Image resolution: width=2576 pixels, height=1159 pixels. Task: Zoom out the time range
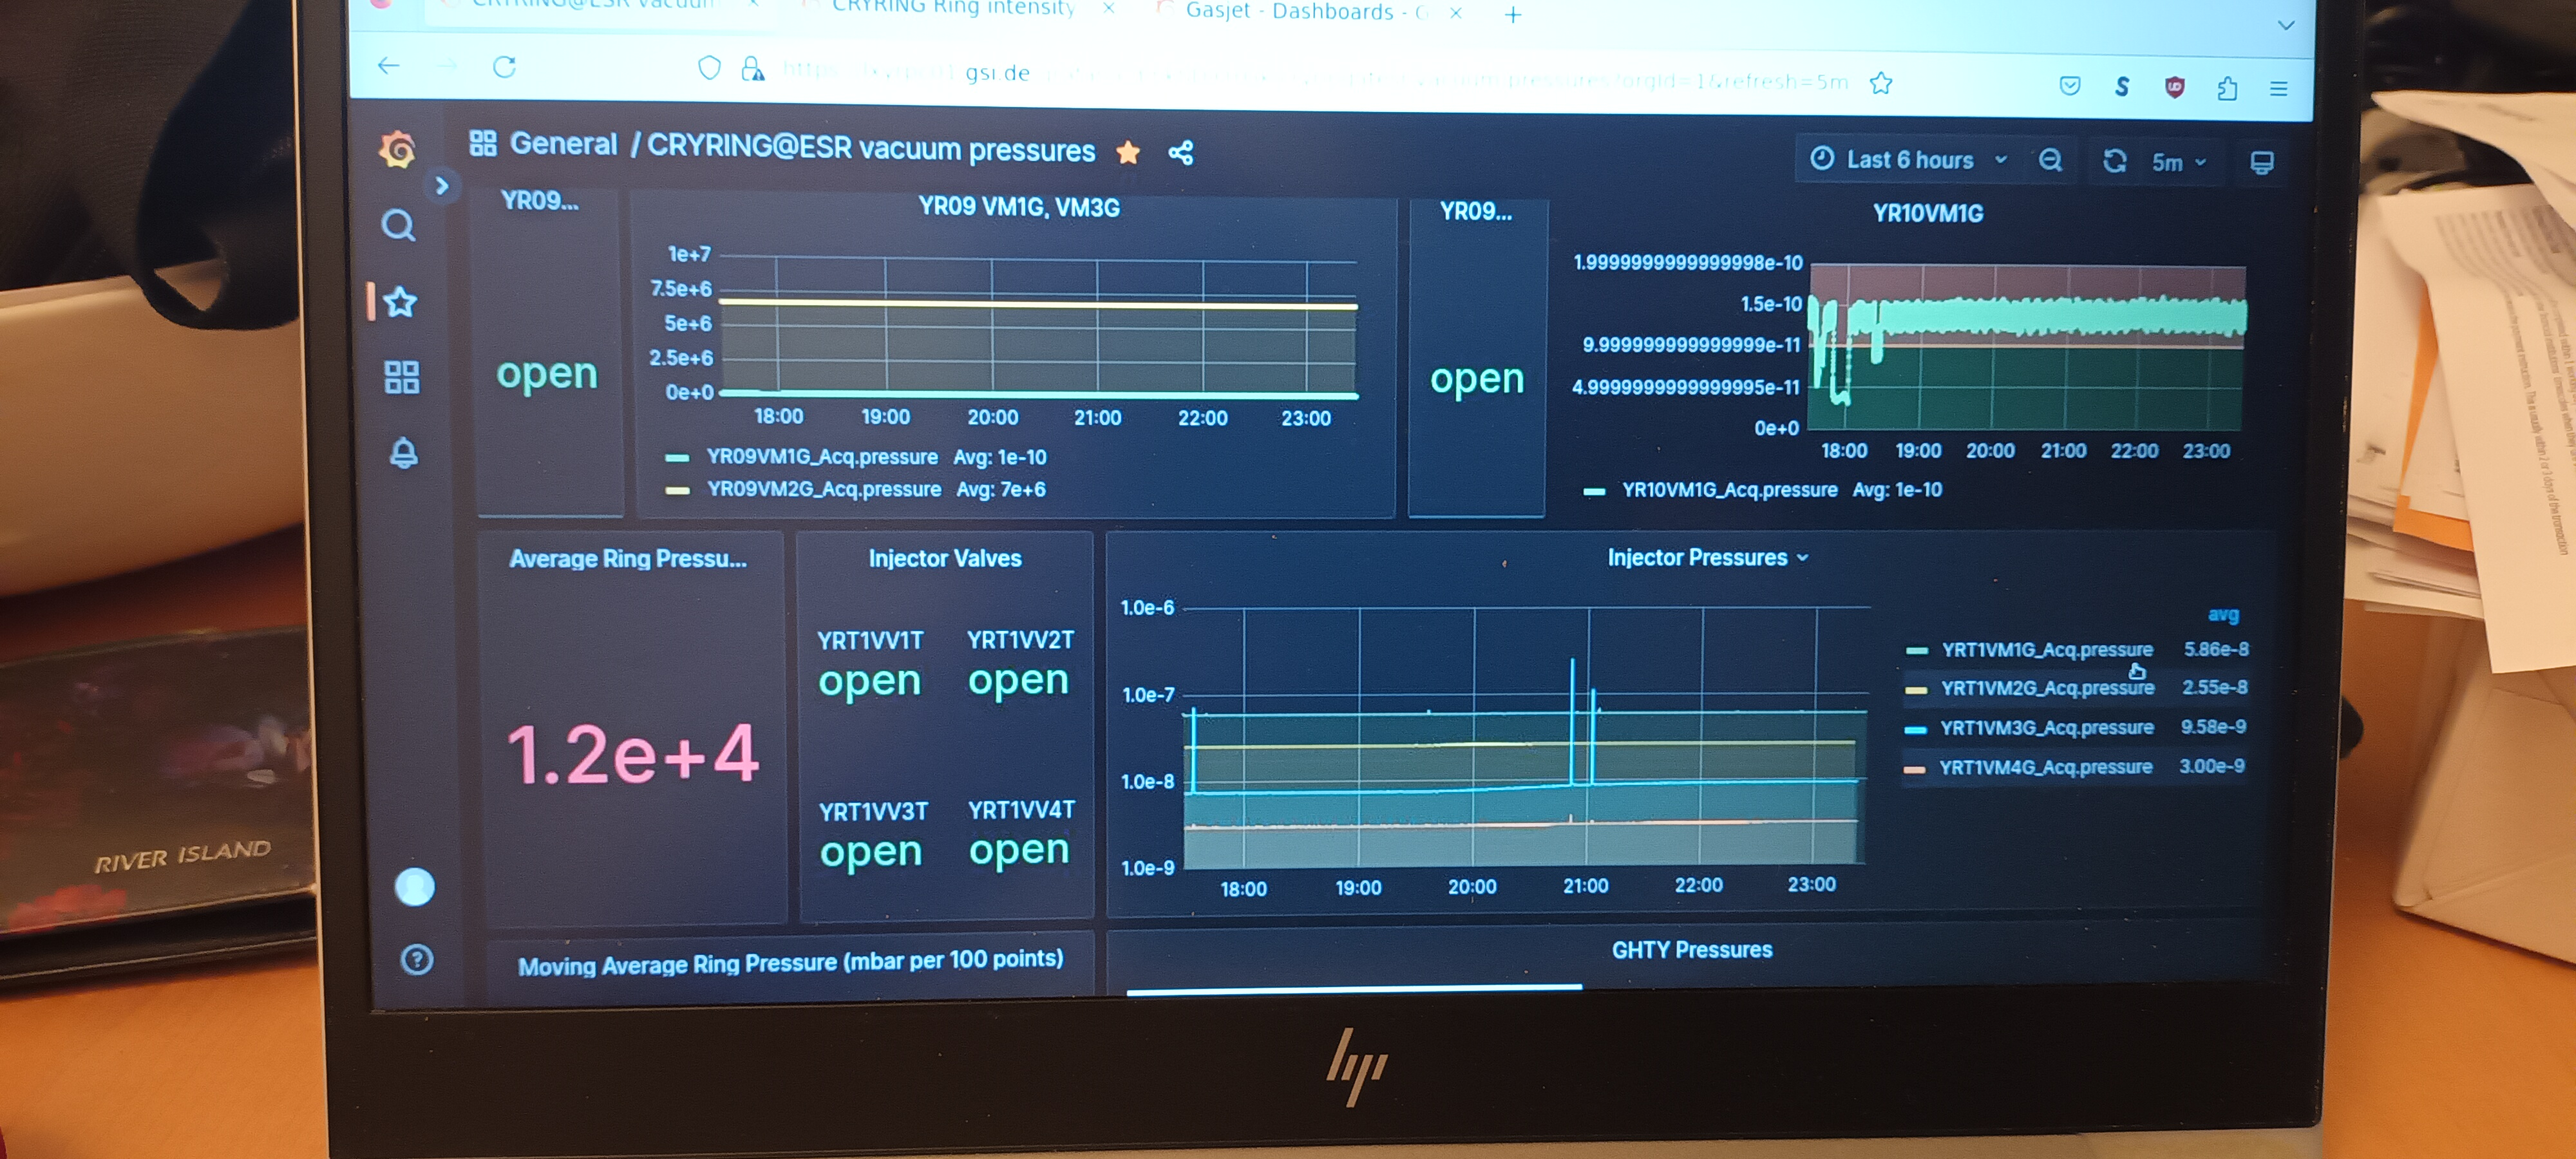pyautogui.click(x=2051, y=160)
